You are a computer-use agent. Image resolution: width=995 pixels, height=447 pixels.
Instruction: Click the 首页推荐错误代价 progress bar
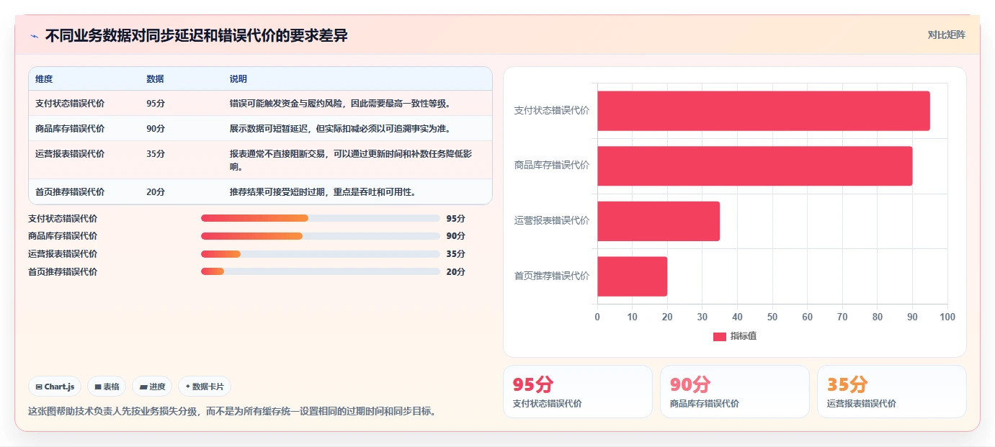320,271
